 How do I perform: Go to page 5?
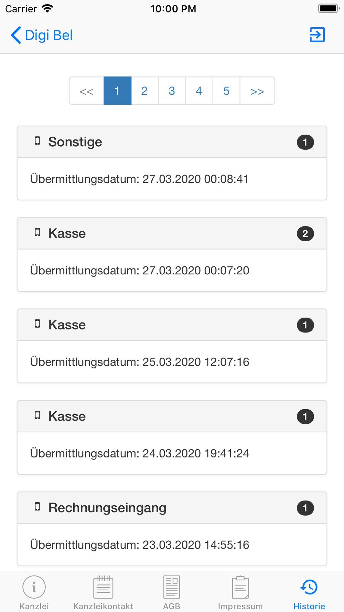(x=226, y=91)
